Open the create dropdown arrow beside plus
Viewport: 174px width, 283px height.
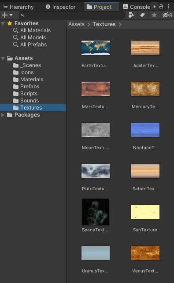[11, 15]
